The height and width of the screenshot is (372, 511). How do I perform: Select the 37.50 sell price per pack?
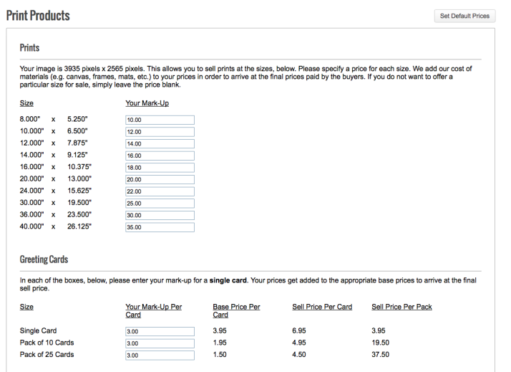pyautogui.click(x=380, y=354)
